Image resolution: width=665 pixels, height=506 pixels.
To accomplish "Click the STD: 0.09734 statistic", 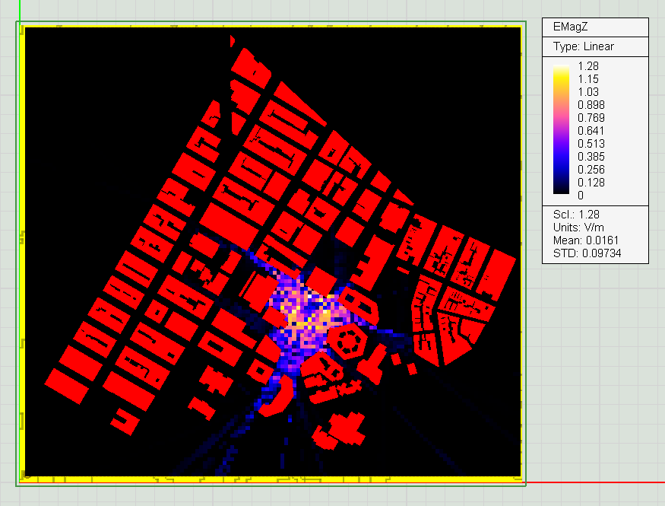I will 587,253.
